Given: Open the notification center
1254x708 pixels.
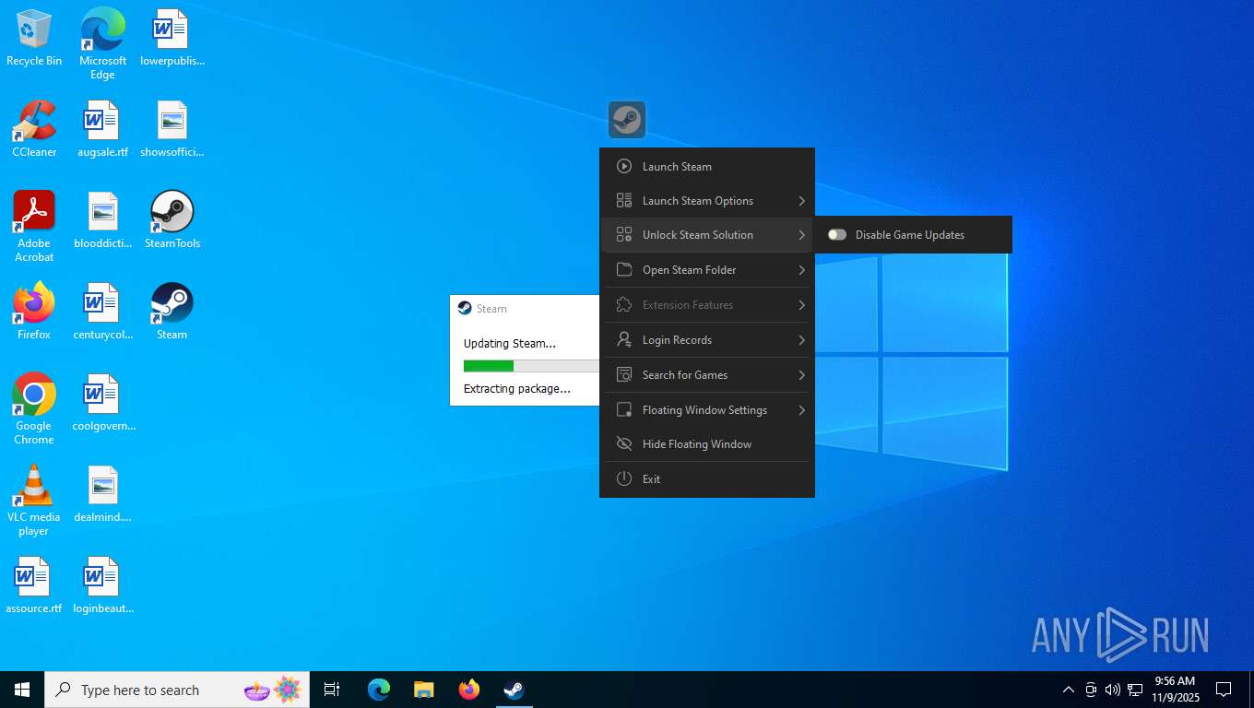Looking at the screenshot, I should click(1224, 690).
